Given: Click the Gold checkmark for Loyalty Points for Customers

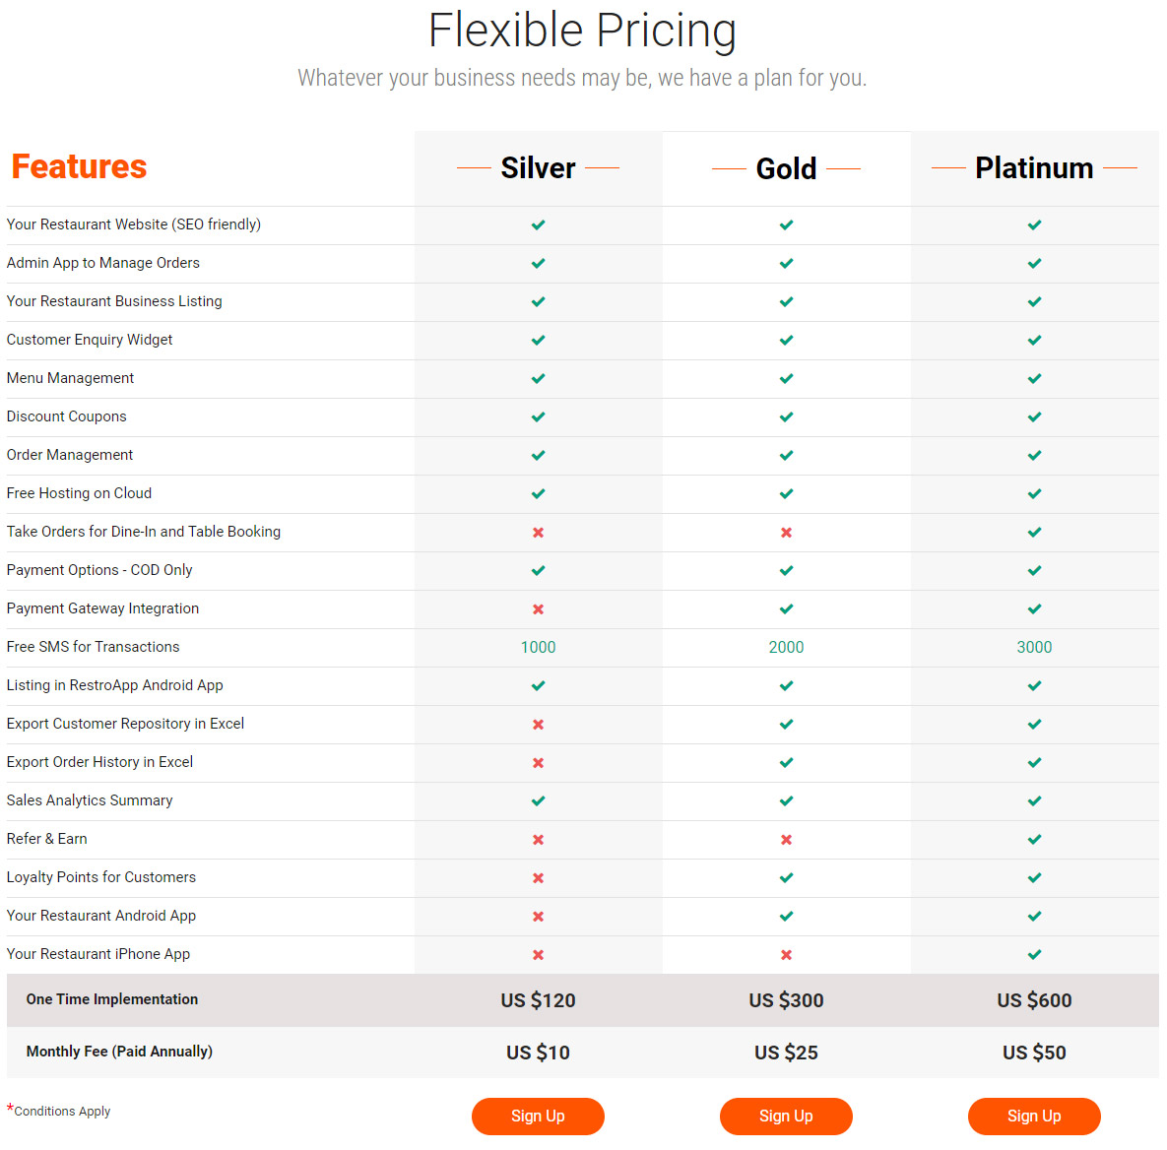Looking at the screenshot, I should (x=786, y=877).
